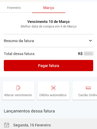Tap the card icon for Cartão Online
97x129 pixels.
tap(88, 88)
